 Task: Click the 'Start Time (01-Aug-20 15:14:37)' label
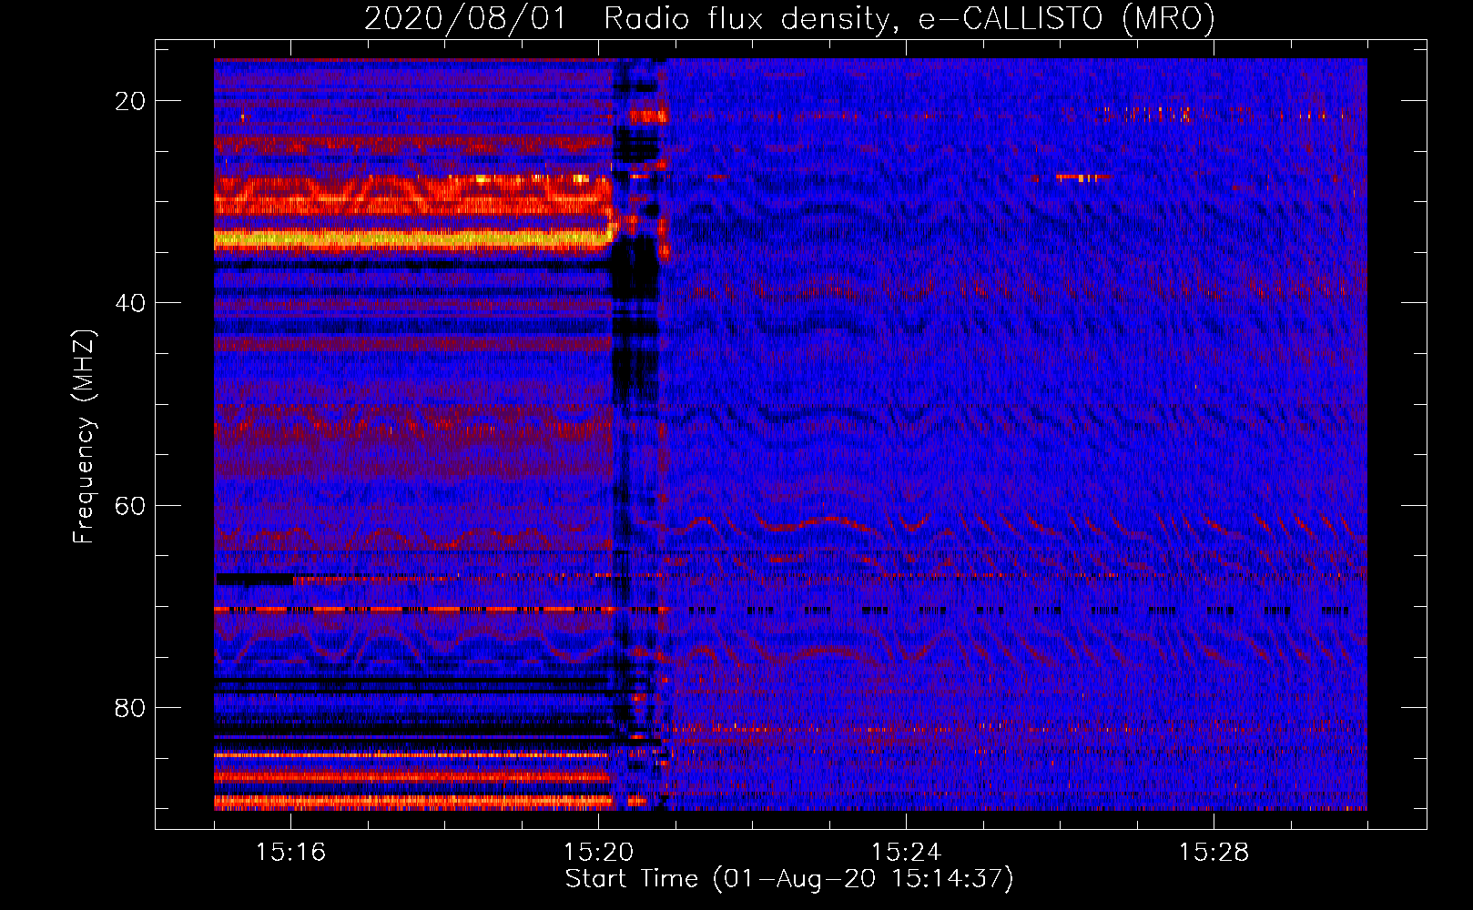789,879
